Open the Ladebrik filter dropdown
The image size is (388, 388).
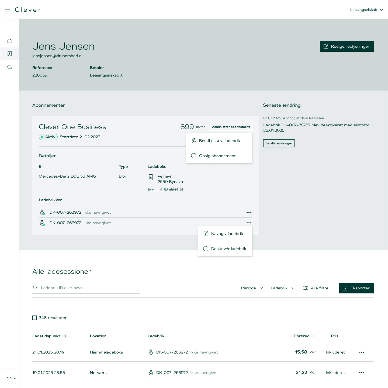coord(282,288)
